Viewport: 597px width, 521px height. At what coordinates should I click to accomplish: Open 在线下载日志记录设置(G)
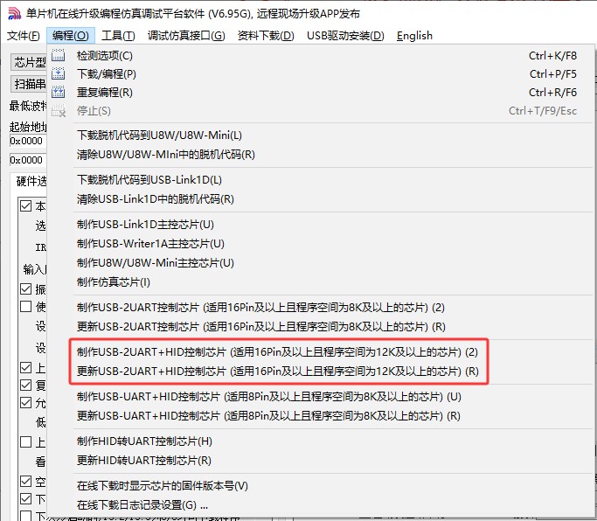click(322, 505)
